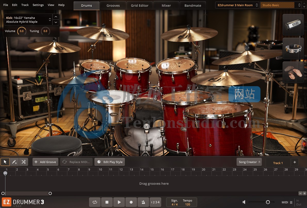Open the hand claps percussion instrument
Screen dimensions: 307x208
[x=293, y=72]
